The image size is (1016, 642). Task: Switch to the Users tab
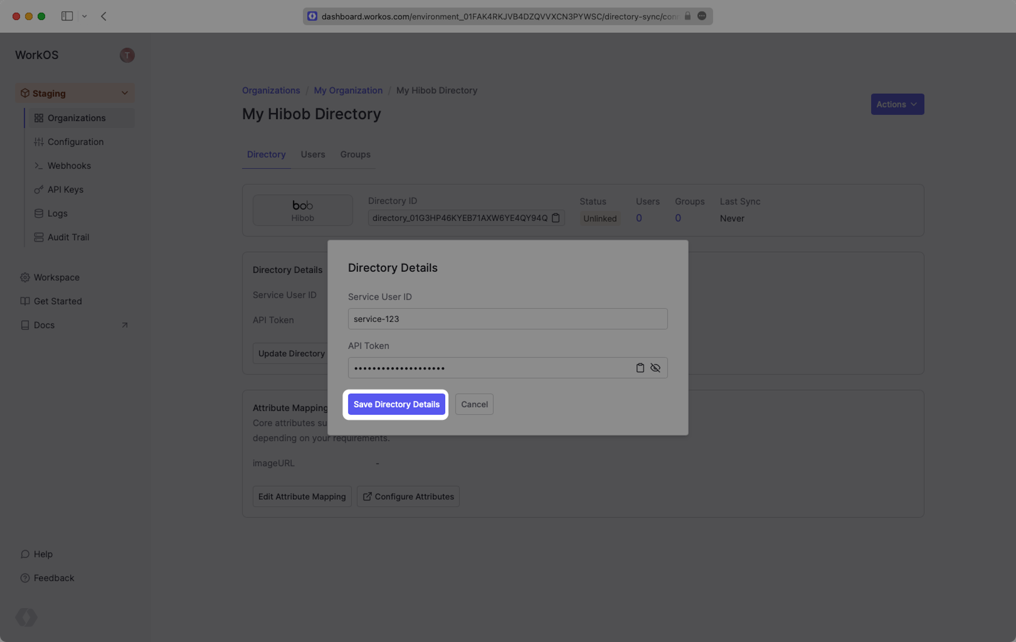click(x=313, y=155)
